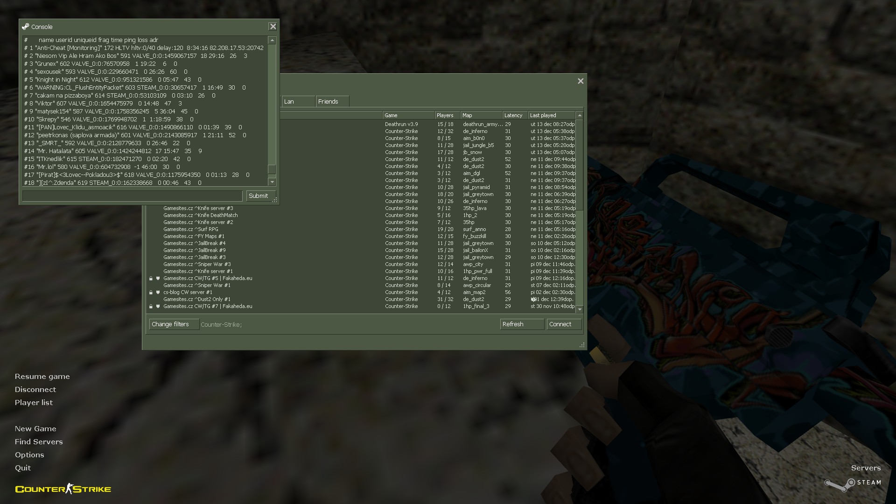896x504 pixels.
Task: Select New Game in main menu
Action: [35, 429]
